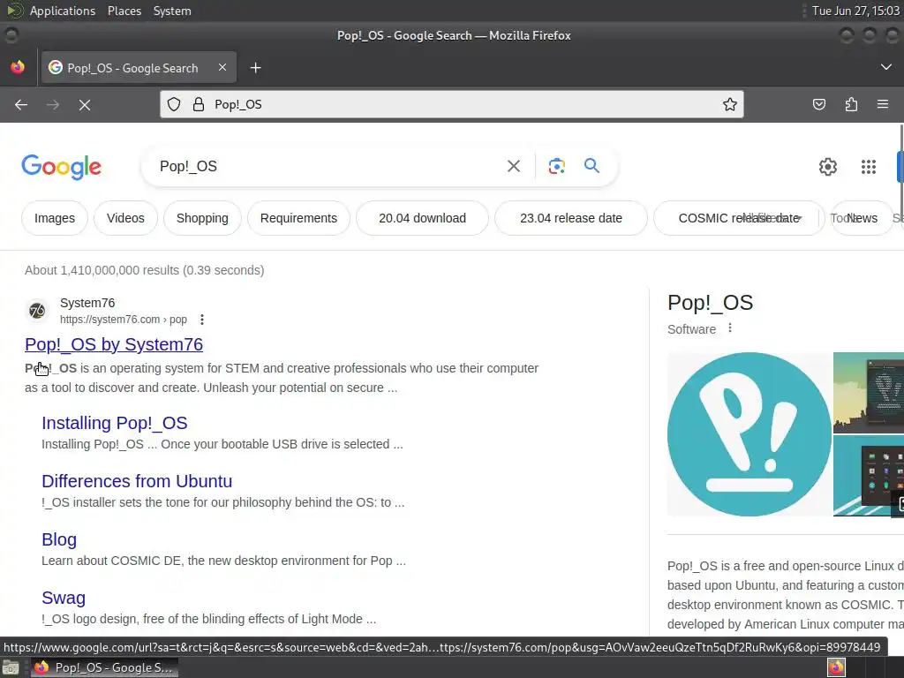Submit search with the magnifier icon
The height and width of the screenshot is (678, 904).
[x=592, y=166]
